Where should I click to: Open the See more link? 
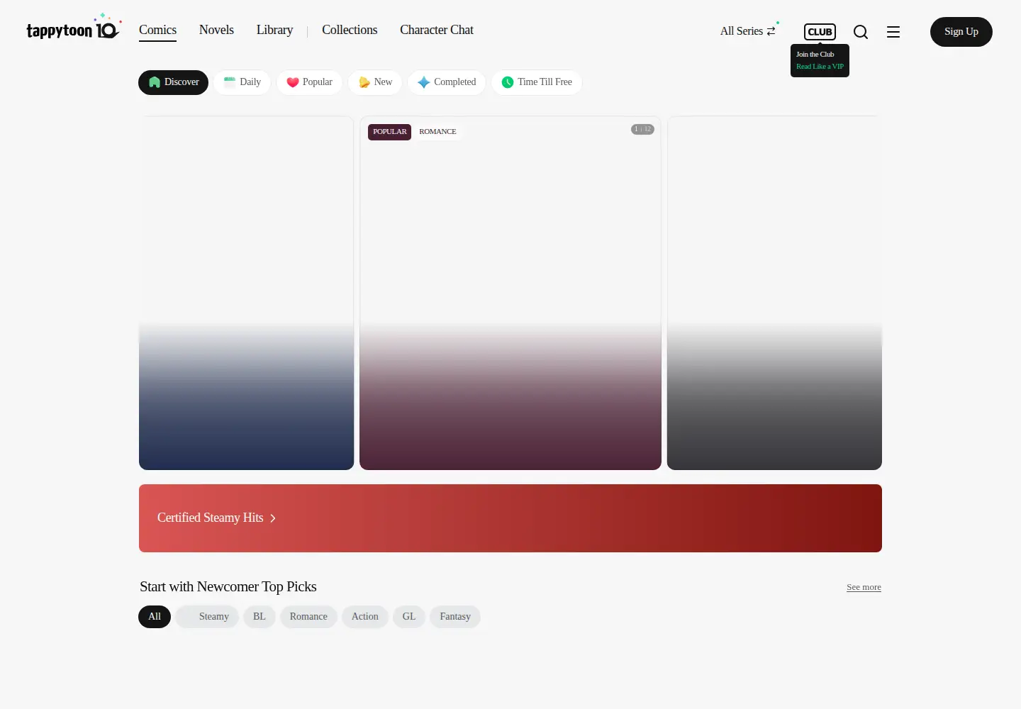coord(864,587)
